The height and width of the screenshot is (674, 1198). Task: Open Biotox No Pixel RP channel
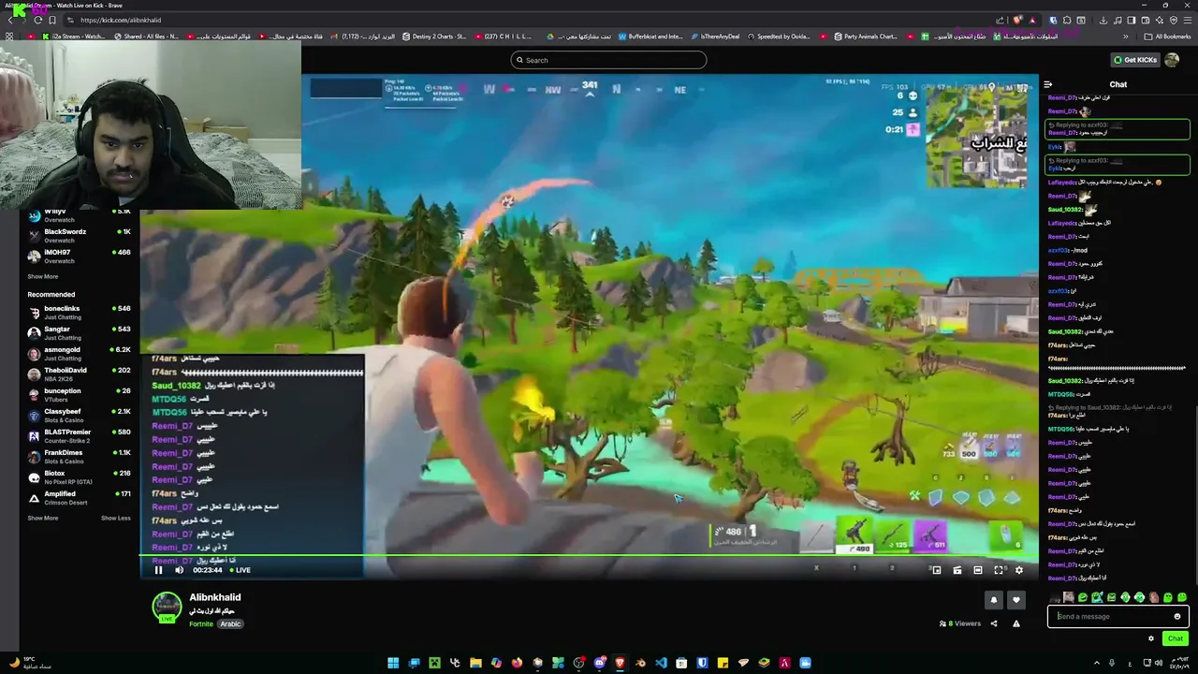click(x=80, y=476)
